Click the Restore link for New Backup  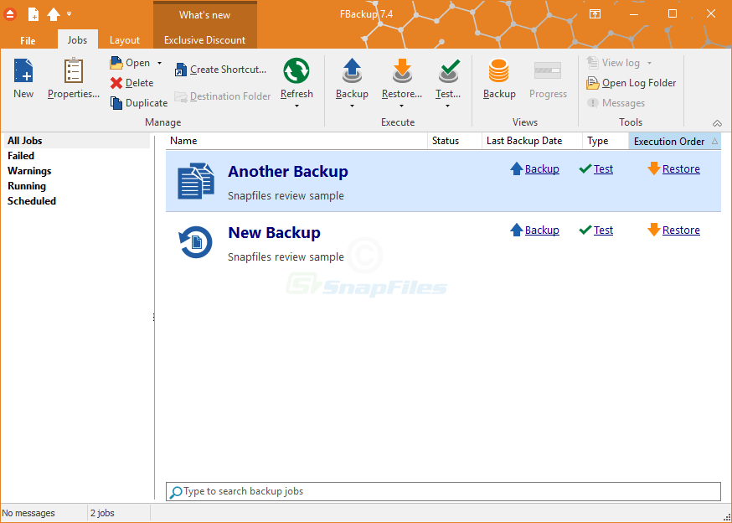click(681, 230)
